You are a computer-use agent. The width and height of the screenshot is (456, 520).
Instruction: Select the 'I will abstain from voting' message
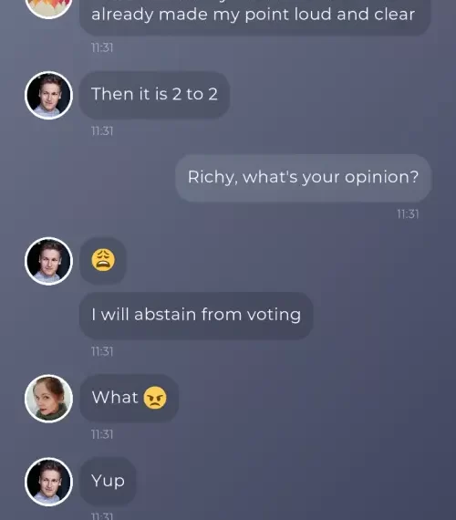[196, 316]
